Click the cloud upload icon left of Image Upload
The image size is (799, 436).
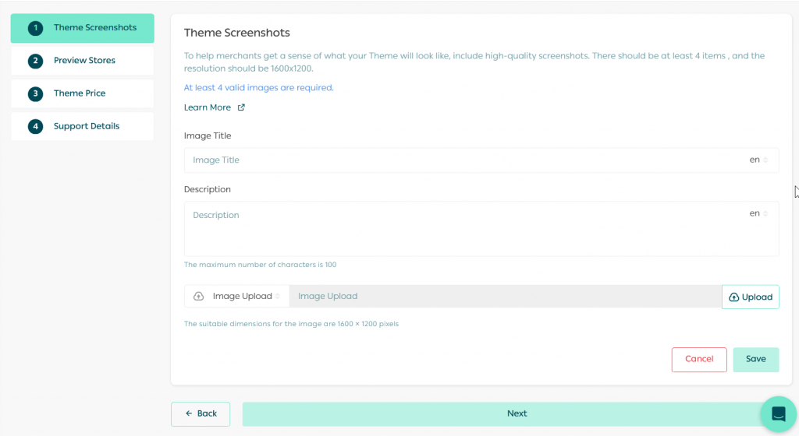pos(198,297)
